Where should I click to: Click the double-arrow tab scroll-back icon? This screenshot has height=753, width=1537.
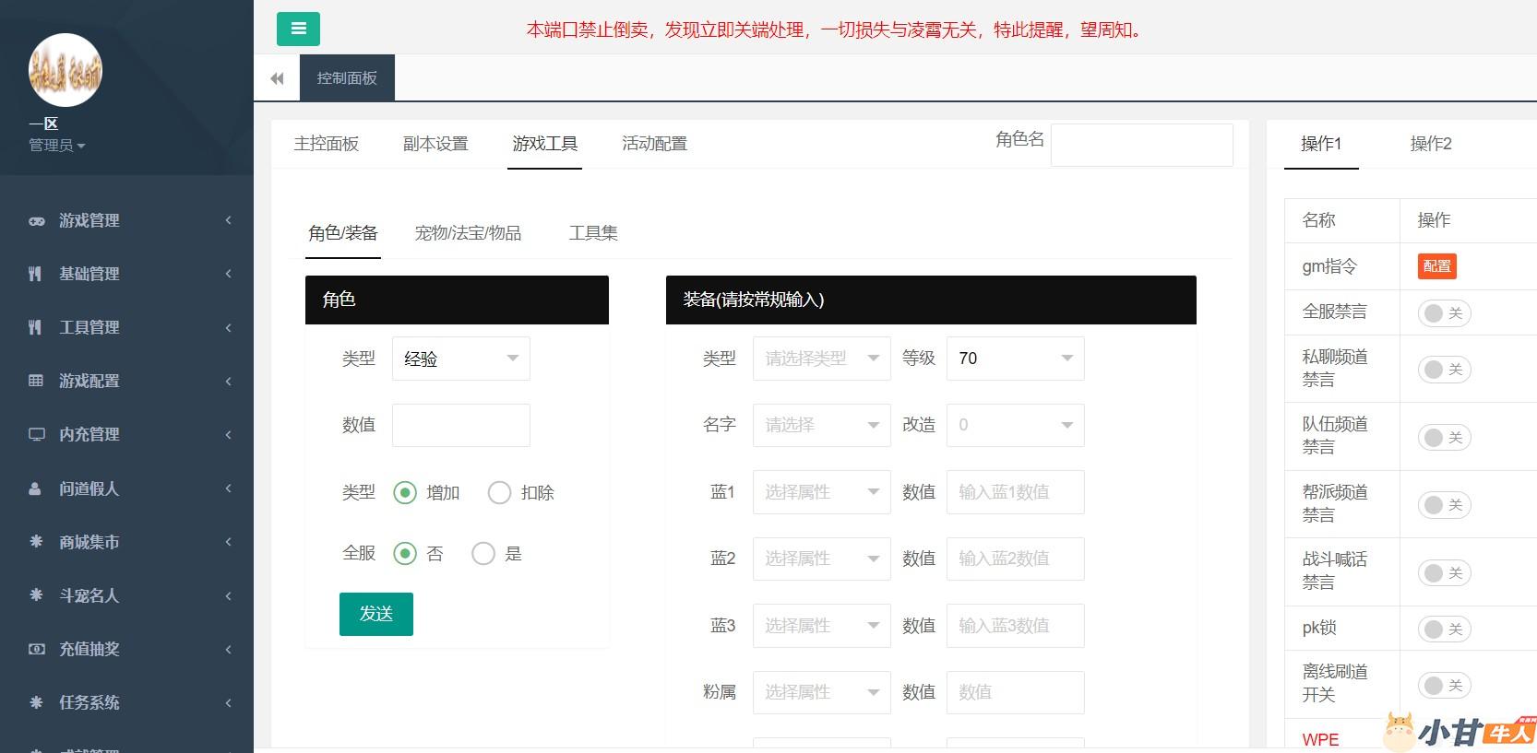coord(277,78)
